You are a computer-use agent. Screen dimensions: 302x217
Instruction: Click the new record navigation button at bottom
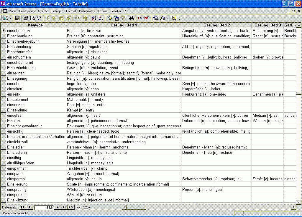point(71,207)
